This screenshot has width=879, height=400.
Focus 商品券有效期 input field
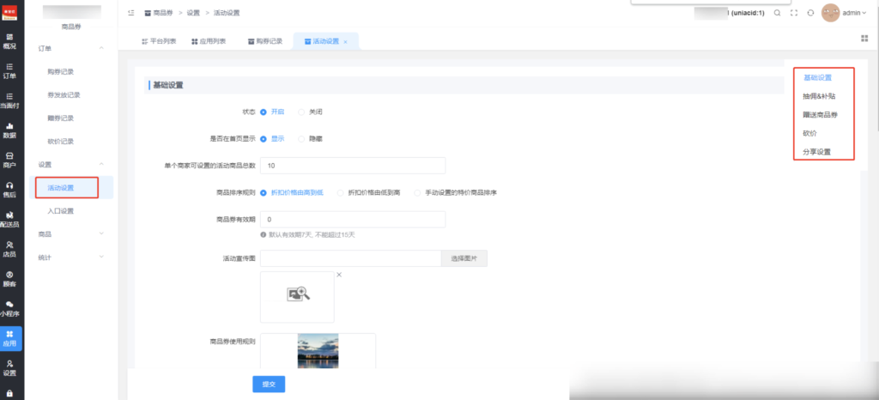[x=353, y=220]
